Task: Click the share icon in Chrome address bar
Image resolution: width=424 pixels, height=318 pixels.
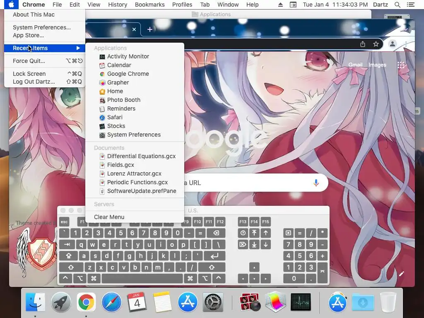Action: click(363, 44)
